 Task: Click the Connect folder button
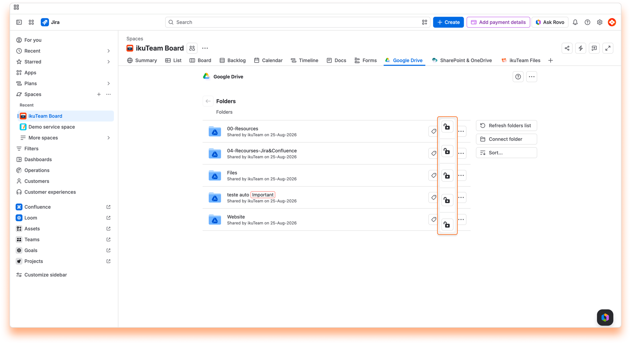506,139
